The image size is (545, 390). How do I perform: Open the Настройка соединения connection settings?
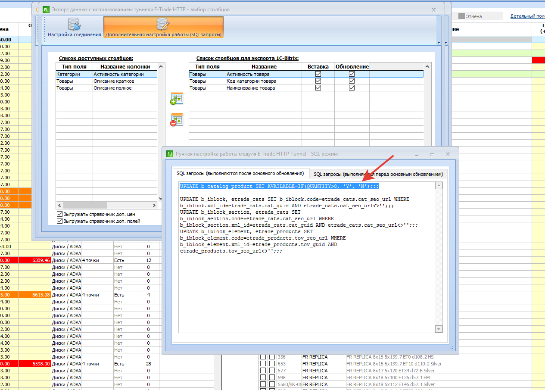(74, 27)
